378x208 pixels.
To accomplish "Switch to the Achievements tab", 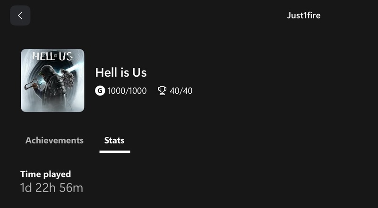I will coord(54,140).
